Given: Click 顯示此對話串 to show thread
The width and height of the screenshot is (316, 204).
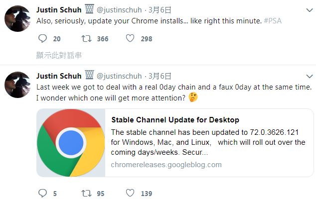Looking at the screenshot, I should (x=59, y=55).
